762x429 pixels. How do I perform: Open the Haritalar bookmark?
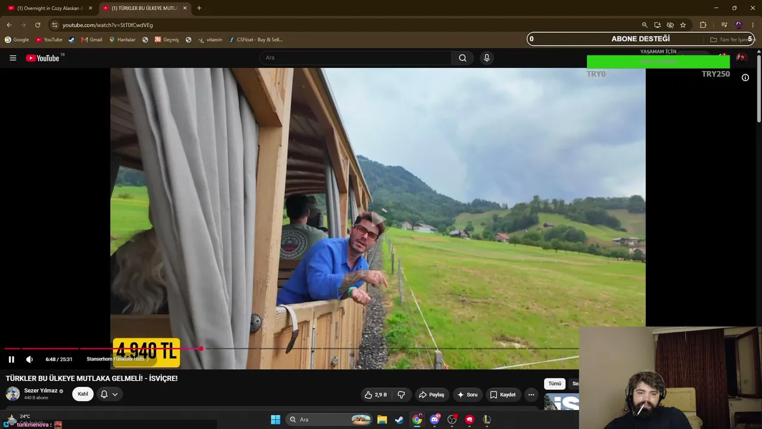122,40
